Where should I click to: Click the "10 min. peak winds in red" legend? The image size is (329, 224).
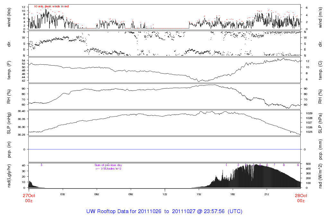[51, 6]
